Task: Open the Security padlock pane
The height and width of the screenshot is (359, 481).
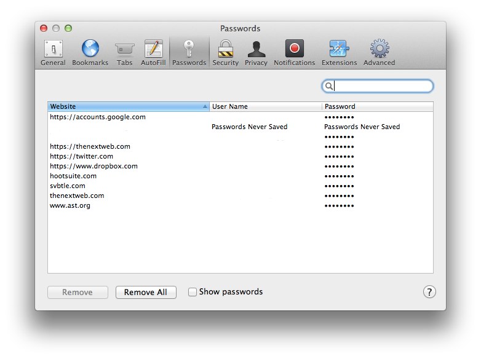Action: [x=226, y=53]
